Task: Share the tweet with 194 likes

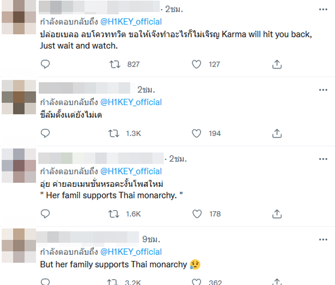Action: 277,134
